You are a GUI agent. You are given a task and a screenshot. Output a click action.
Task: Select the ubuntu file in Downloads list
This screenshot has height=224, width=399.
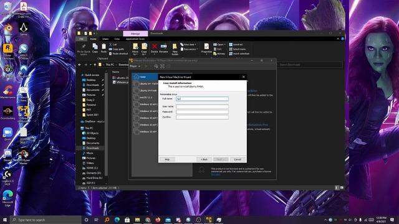pos(120,78)
